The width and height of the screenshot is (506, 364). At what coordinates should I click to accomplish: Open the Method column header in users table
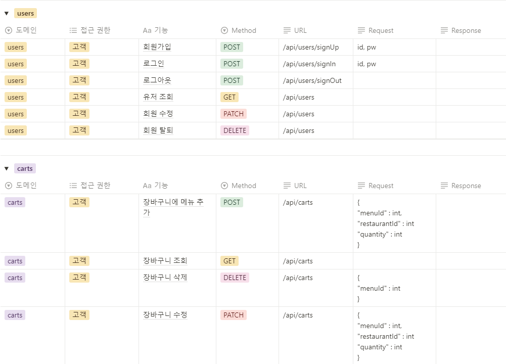pyautogui.click(x=248, y=30)
